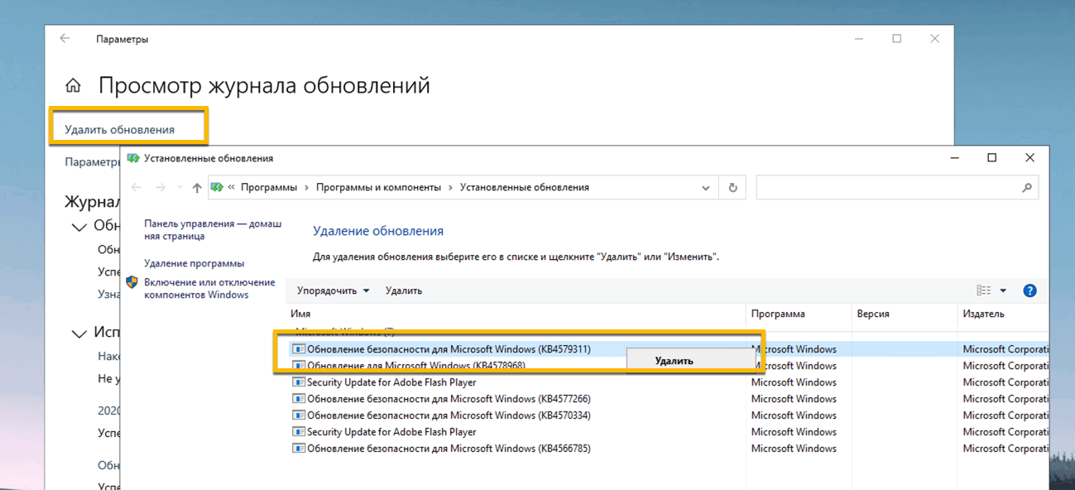
Task: Open the 'Удаление программы' link
Action: [194, 263]
